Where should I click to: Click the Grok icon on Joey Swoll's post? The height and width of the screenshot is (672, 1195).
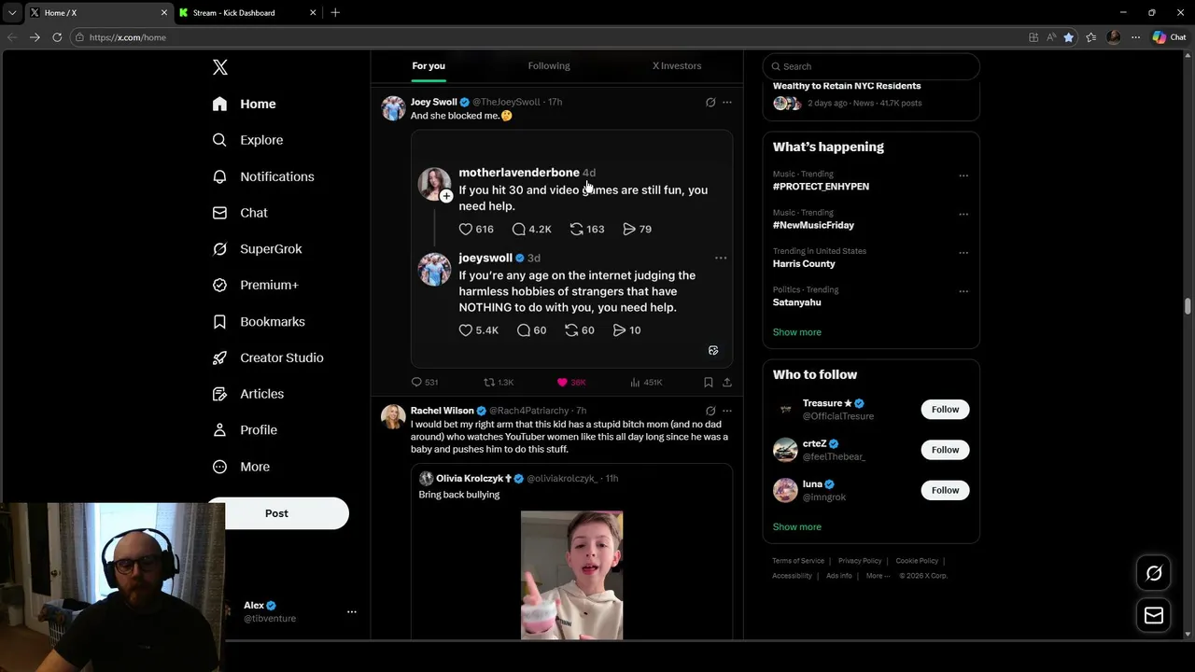pos(710,102)
